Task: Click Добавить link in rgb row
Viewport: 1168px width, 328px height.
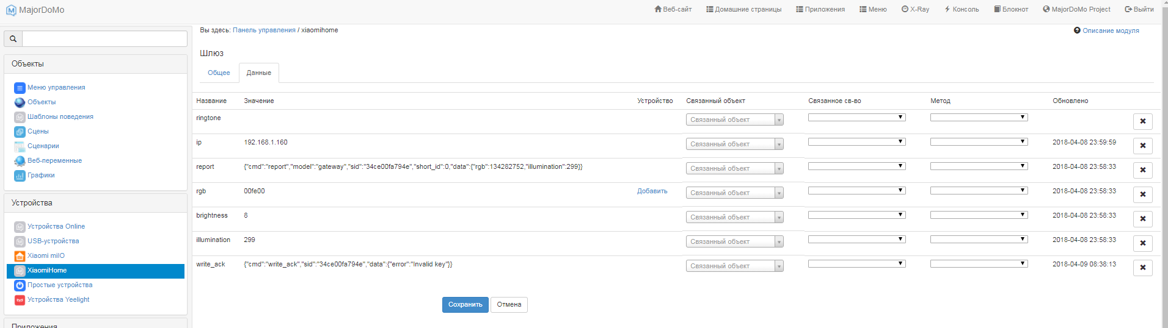Action: (652, 191)
